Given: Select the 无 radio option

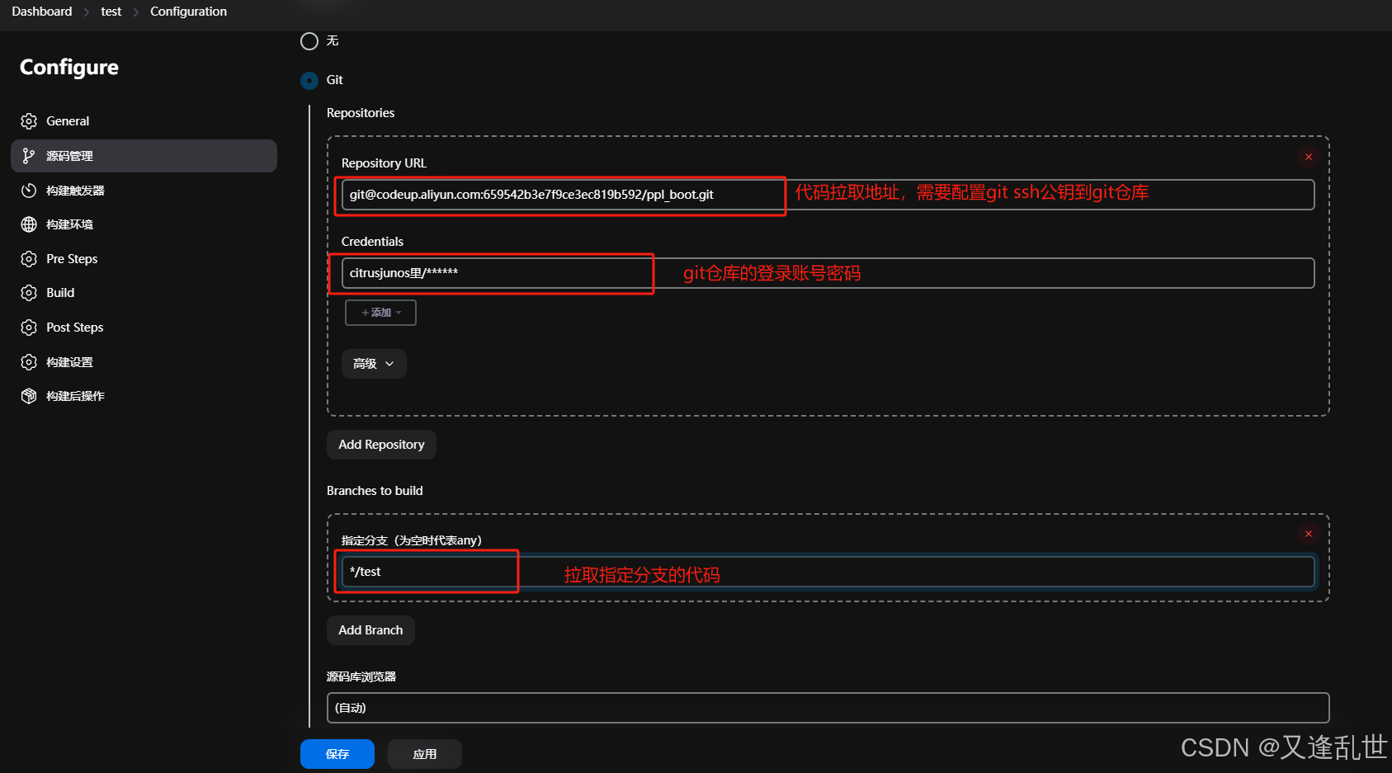Looking at the screenshot, I should pos(309,41).
